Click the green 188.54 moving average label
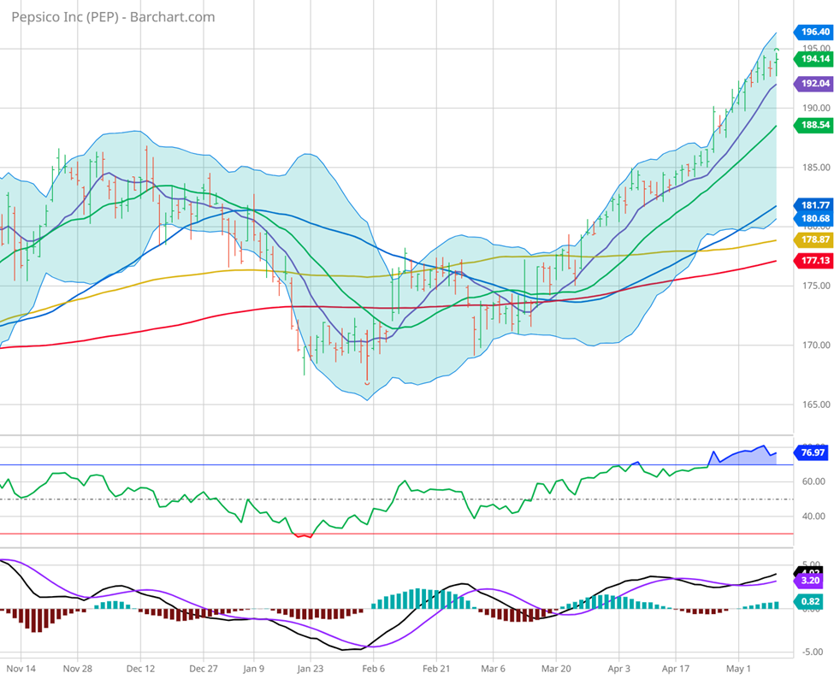Image resolution: width=834 pixels, height=679 pixels. (x=813, y=125)
